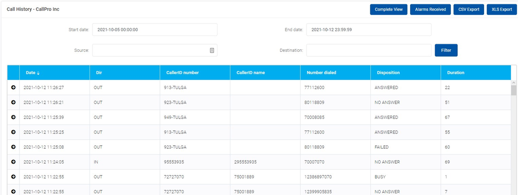Click the Disposition column header
Image resolution: width=518 pixels, height=195 pixels.
click(405, 73)
